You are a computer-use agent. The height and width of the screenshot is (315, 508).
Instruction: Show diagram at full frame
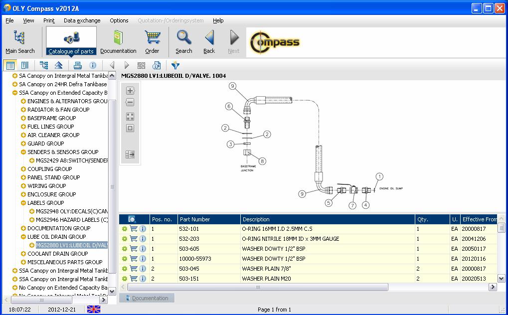pos(130,128)
